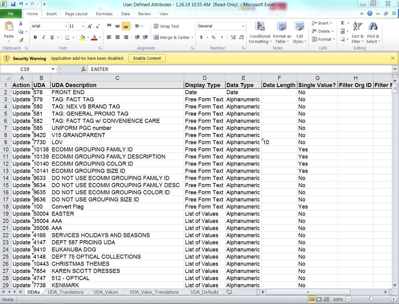Click the Align Text Left icon
This screenshot has height=304, width=399.
point(109,37)
